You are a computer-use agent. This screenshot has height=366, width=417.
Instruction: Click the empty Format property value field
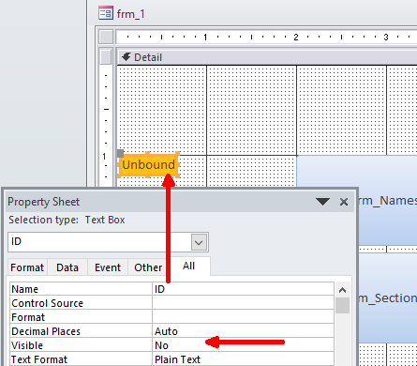243,317
